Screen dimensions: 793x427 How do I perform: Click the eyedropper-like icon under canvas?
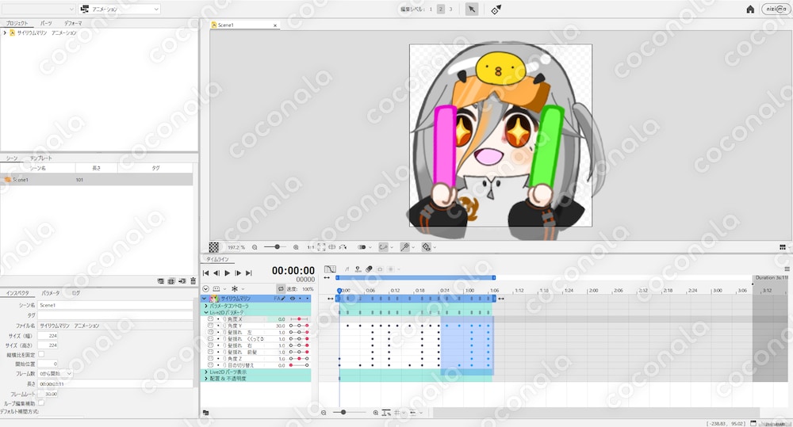pos(404,247)
